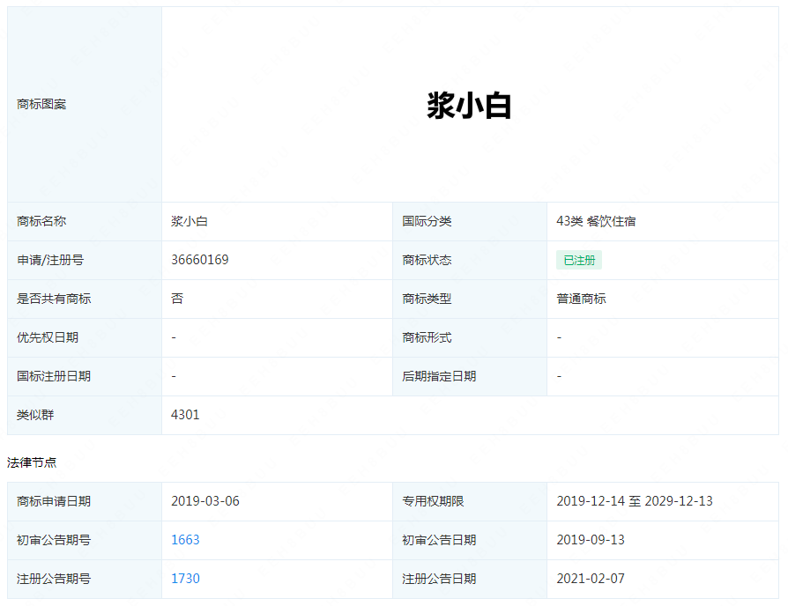Click the 初审公告日期 label cell
This screenshot has width=788, height=606.
[470, 540]
